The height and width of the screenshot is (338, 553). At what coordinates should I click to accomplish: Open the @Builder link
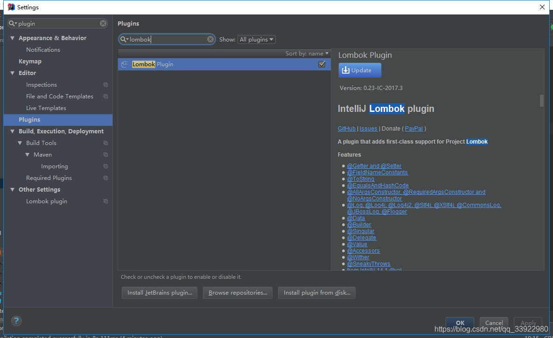359,225
